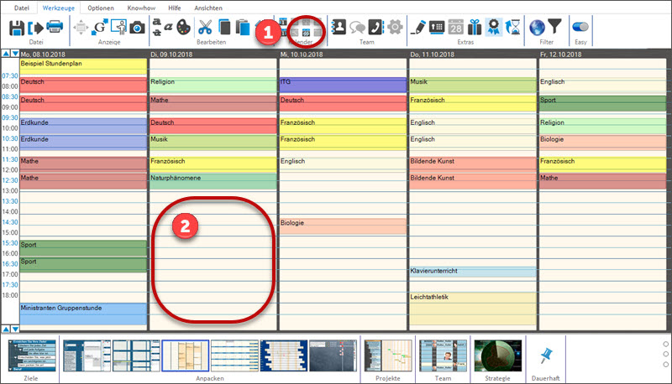Click the up arrow above time column
The height and width of the screenshot is (384, 672).
pyautogui.click(x=5, y=54)
